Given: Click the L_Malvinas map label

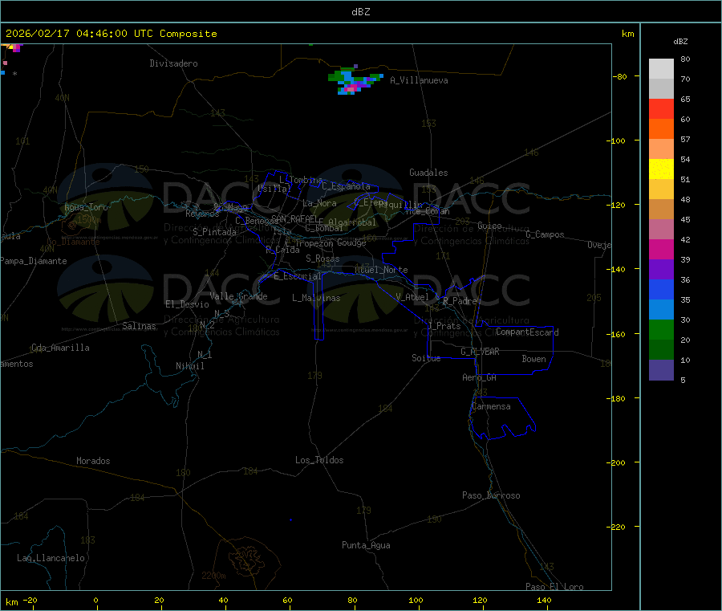Looking at the screenshot, I should pos(316,298).
